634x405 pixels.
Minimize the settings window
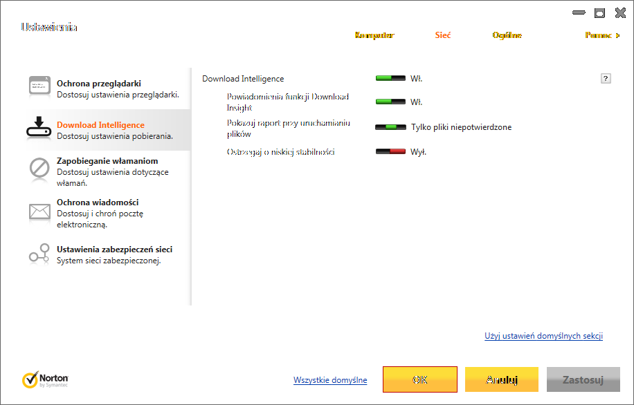coord(579,12)
